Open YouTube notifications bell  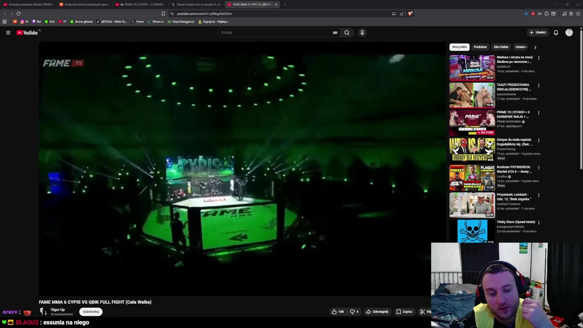[556, 32]
